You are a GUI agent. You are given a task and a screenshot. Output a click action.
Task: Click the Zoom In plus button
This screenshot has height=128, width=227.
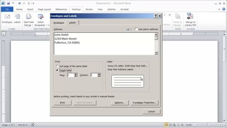coord(221,125)
